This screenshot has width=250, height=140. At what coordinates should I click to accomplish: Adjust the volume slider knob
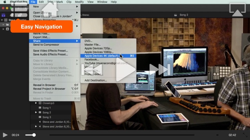point(34,135)
